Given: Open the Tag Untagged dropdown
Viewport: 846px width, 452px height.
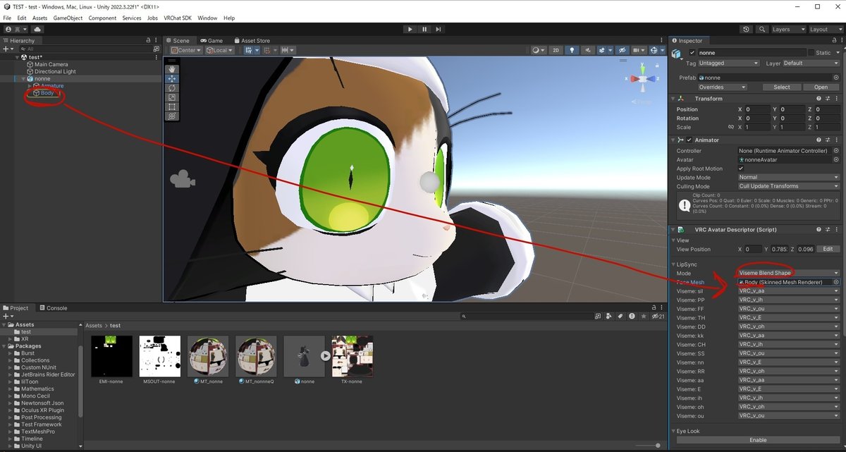Looking at the screenshot, I should click(x=729, y=63).
